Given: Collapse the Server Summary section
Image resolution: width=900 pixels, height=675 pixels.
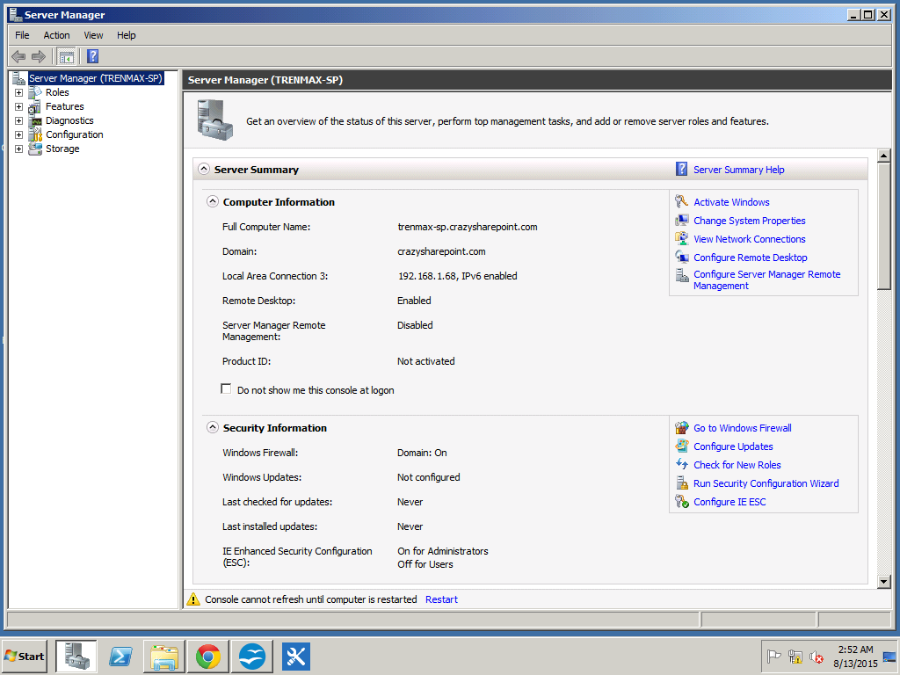Looking at the screenshot, I should click(x=204, y=169).
